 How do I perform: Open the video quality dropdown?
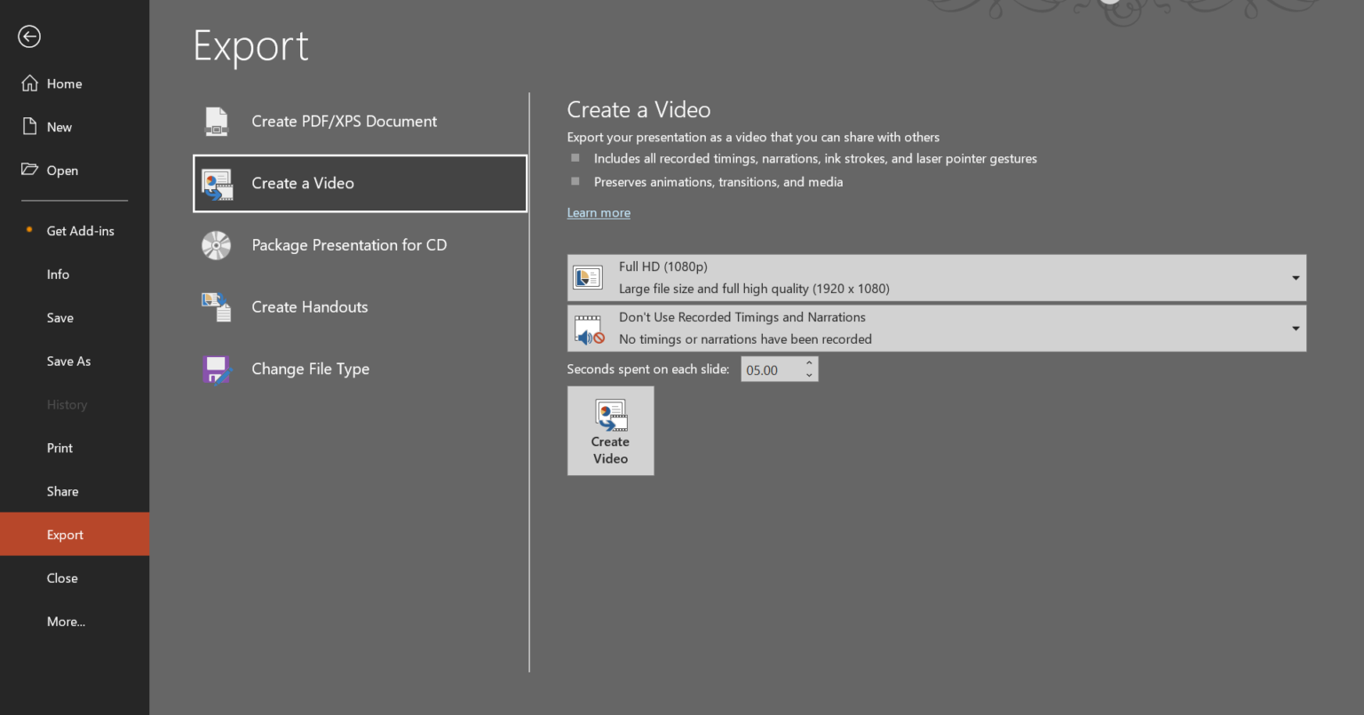1295,277
